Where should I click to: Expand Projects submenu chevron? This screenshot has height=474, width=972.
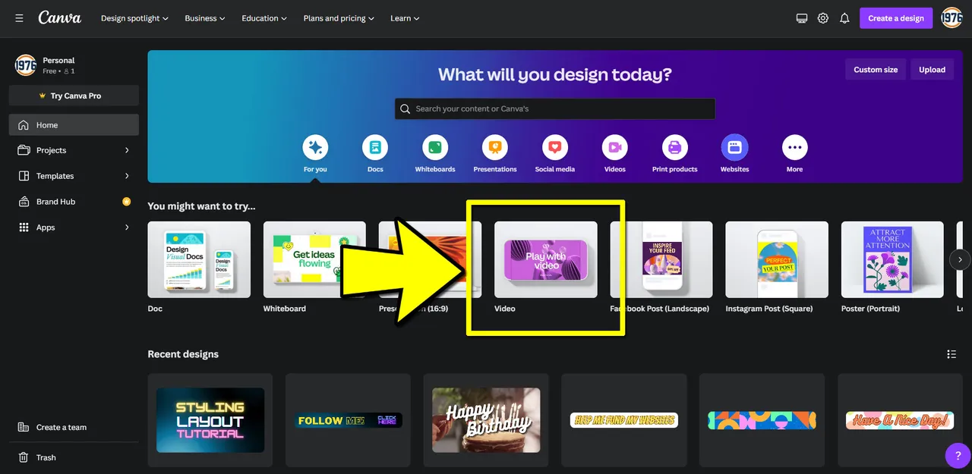tap(127, 150)
